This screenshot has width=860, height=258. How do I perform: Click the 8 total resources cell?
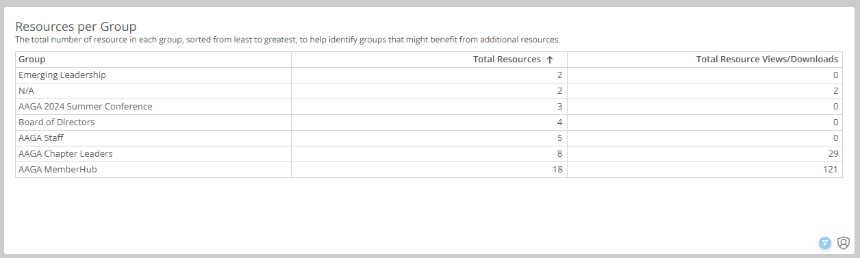click(429, 154)
